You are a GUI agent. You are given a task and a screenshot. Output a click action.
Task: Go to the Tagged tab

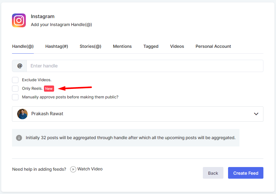coord(151,47)
